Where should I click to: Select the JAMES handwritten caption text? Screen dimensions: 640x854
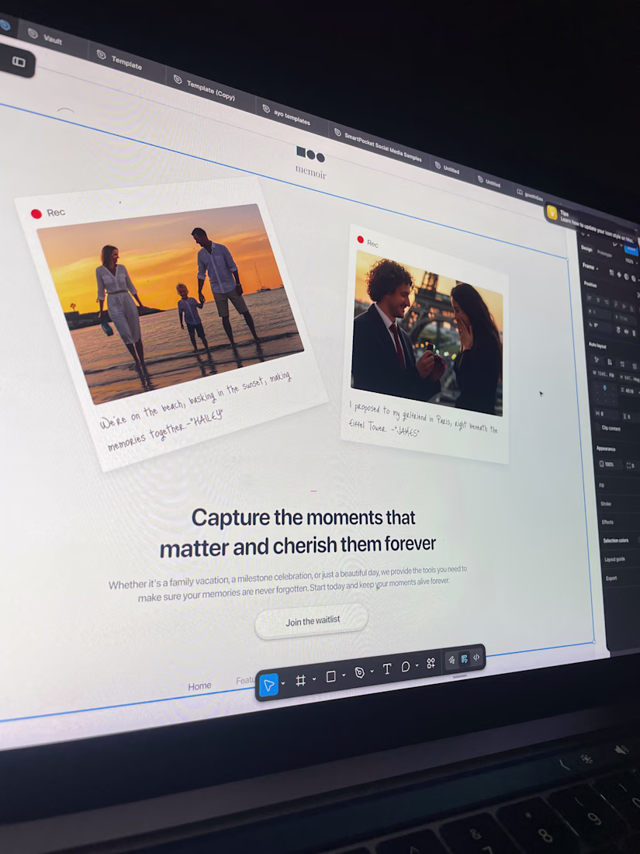click(x=422, y=418)
